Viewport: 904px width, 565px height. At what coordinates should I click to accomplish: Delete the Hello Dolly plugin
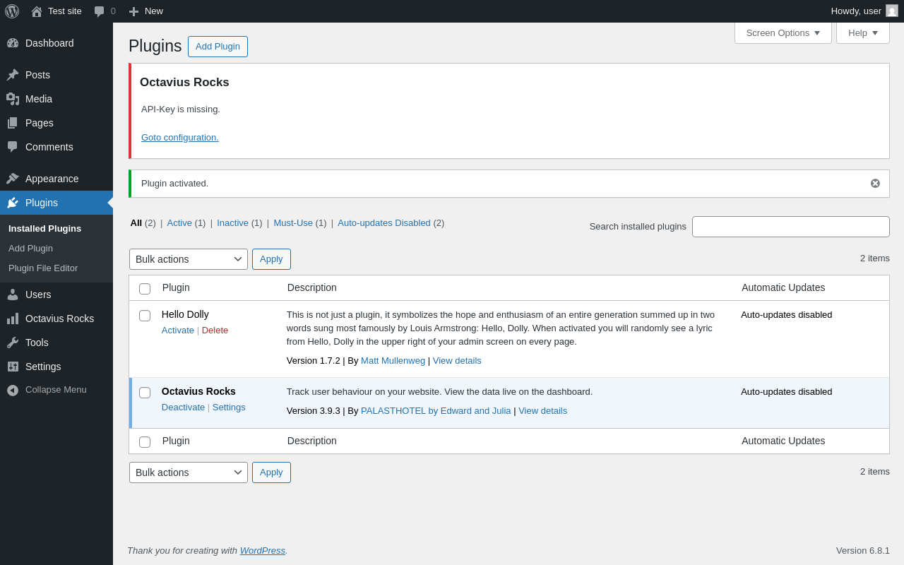pos(215,331)
